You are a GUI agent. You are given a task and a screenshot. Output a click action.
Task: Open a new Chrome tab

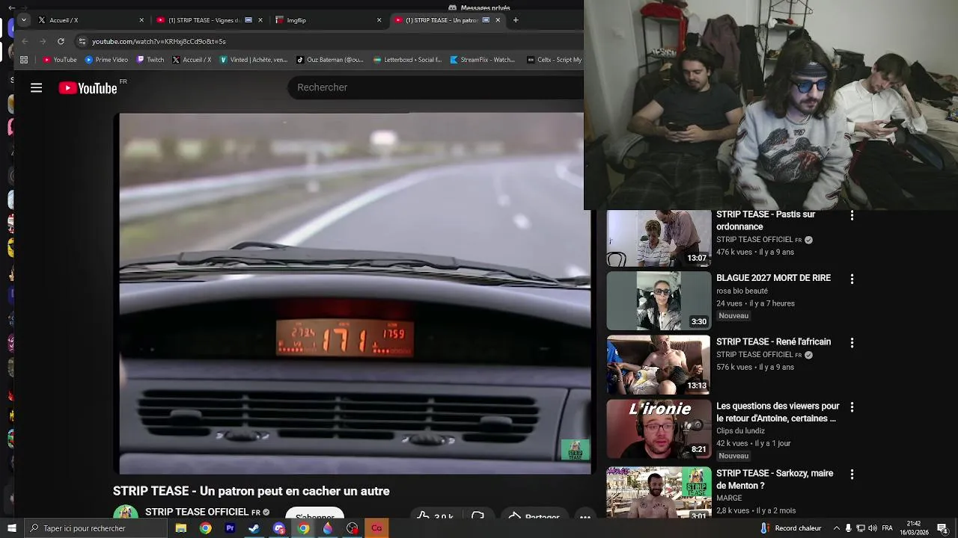click(516, 20)
